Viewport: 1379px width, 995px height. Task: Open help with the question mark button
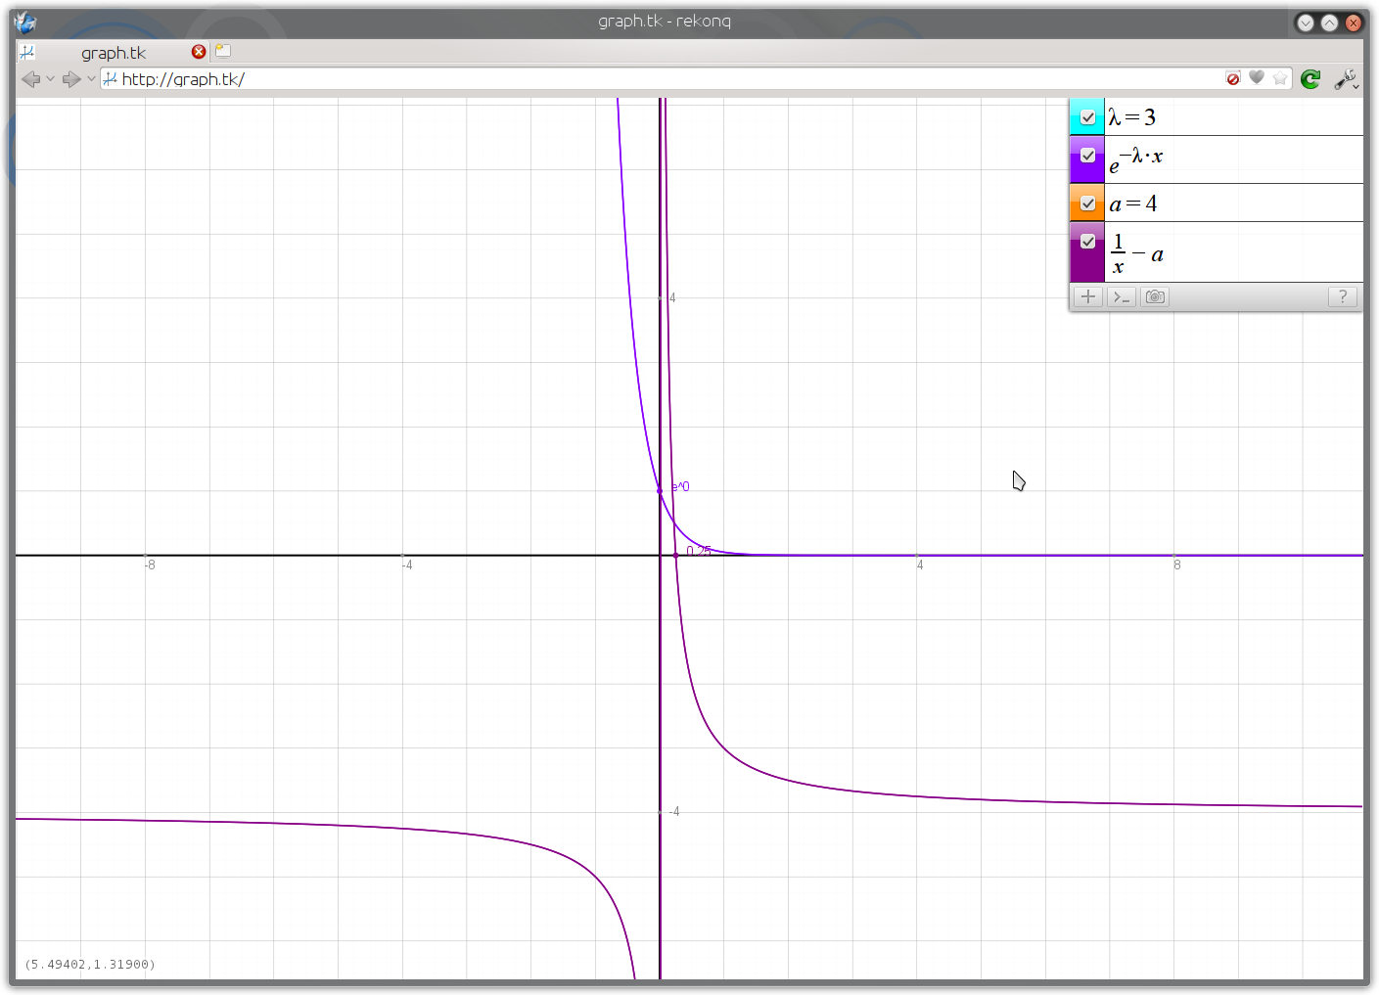[1343, 296]
